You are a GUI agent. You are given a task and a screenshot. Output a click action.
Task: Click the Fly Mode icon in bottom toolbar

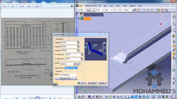tap(107, 97)
